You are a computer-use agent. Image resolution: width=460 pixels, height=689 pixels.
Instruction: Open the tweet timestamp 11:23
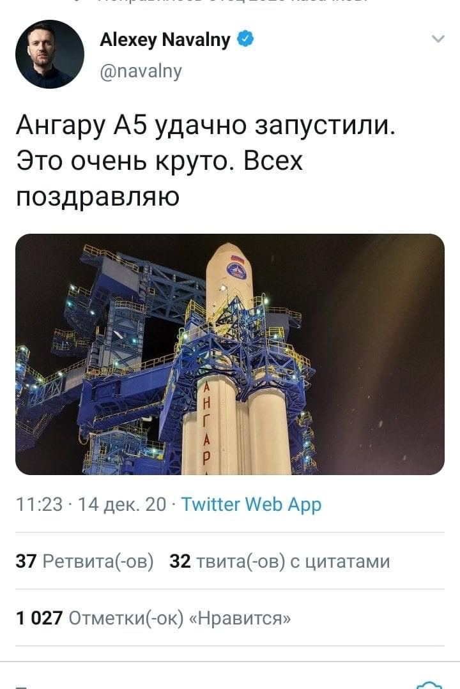point(39,504)
